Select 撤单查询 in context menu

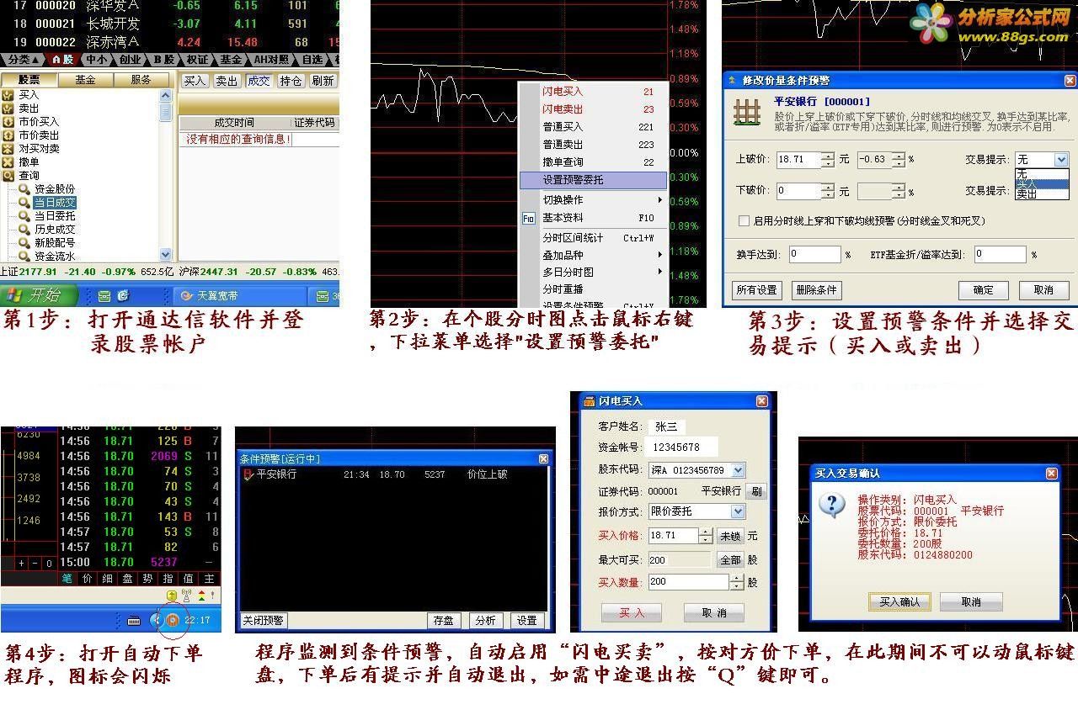click(x=595, y=162)
